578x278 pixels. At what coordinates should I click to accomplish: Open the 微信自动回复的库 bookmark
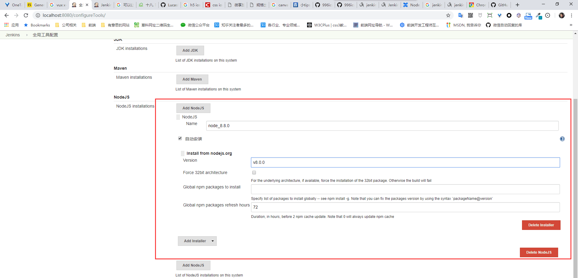coord(504,25)
